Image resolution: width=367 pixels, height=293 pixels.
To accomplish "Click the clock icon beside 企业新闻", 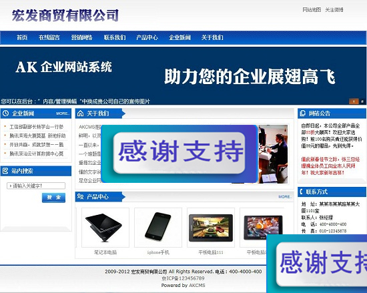I will [5, 113].
